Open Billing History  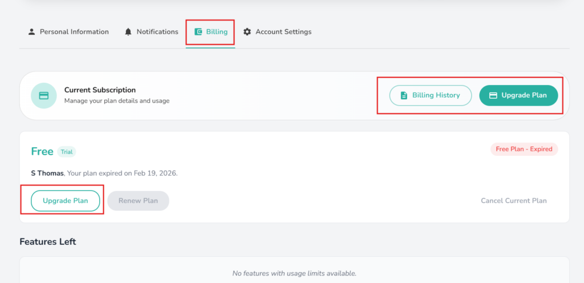point(431,95)
